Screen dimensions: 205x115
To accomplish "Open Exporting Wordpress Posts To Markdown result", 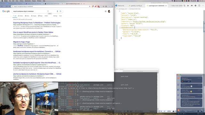I will click(37, 23).
